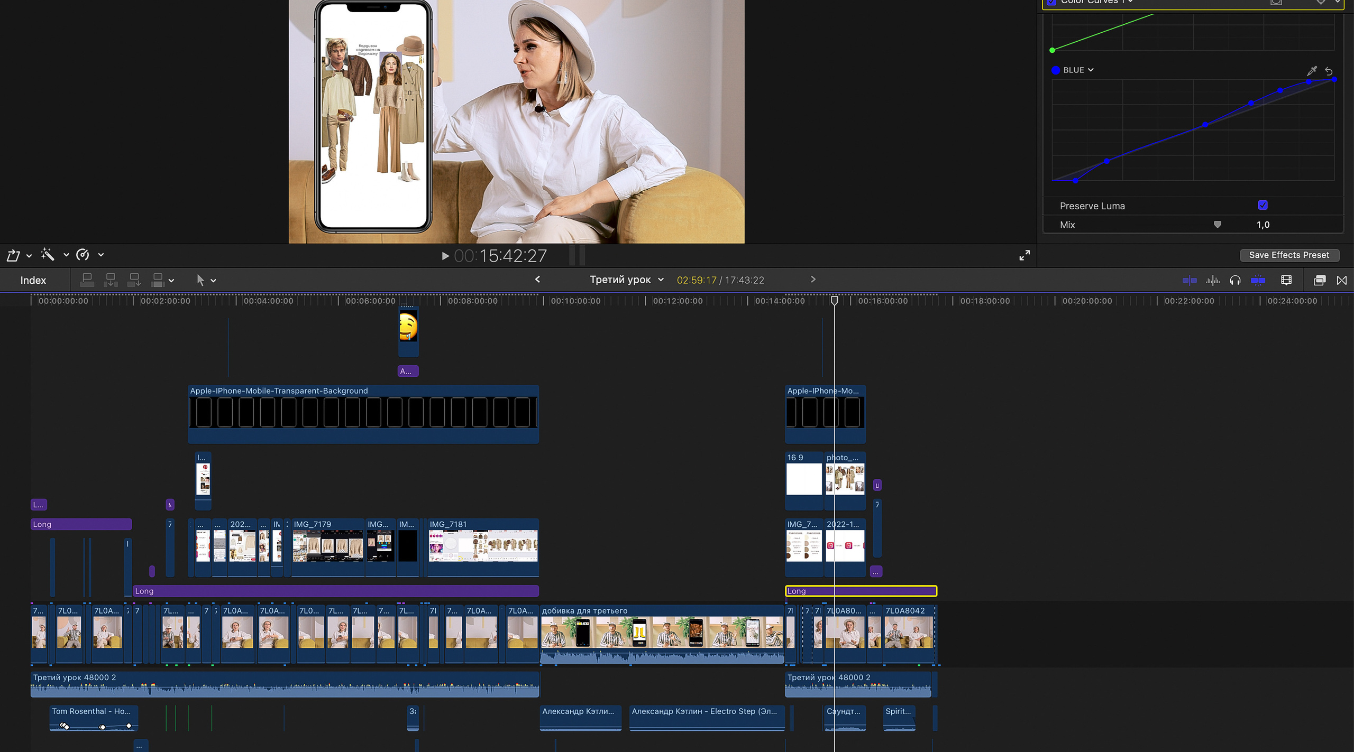The width and height of the screenshot is (1354, 752).
Task: Open the Select tool arrow dropdown
Action: [213, 281]
